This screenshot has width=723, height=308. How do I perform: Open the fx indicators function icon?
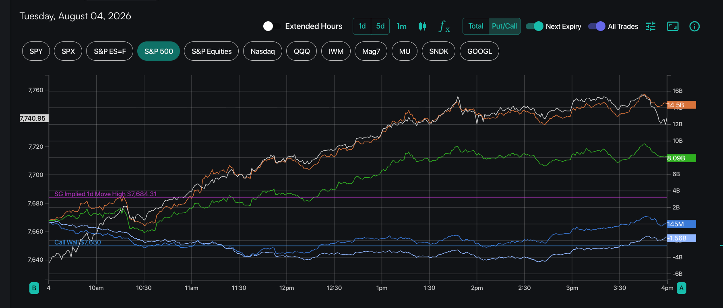tap(444, 26)
